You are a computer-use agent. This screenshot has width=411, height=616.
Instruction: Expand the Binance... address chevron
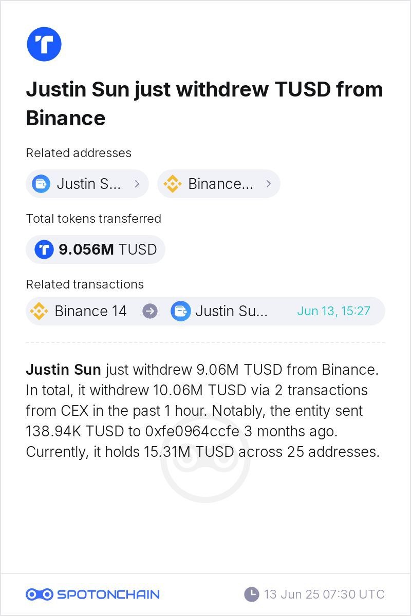click(268, 184)
